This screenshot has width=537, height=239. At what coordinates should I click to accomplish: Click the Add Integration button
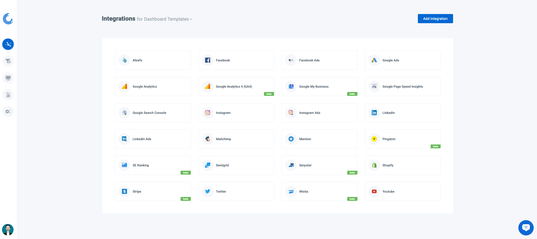click(435, 19)
